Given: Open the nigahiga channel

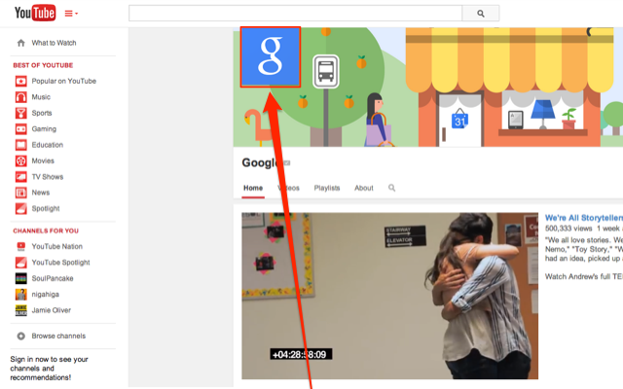Looking at the screenshot, I should [x=46, y=294].
